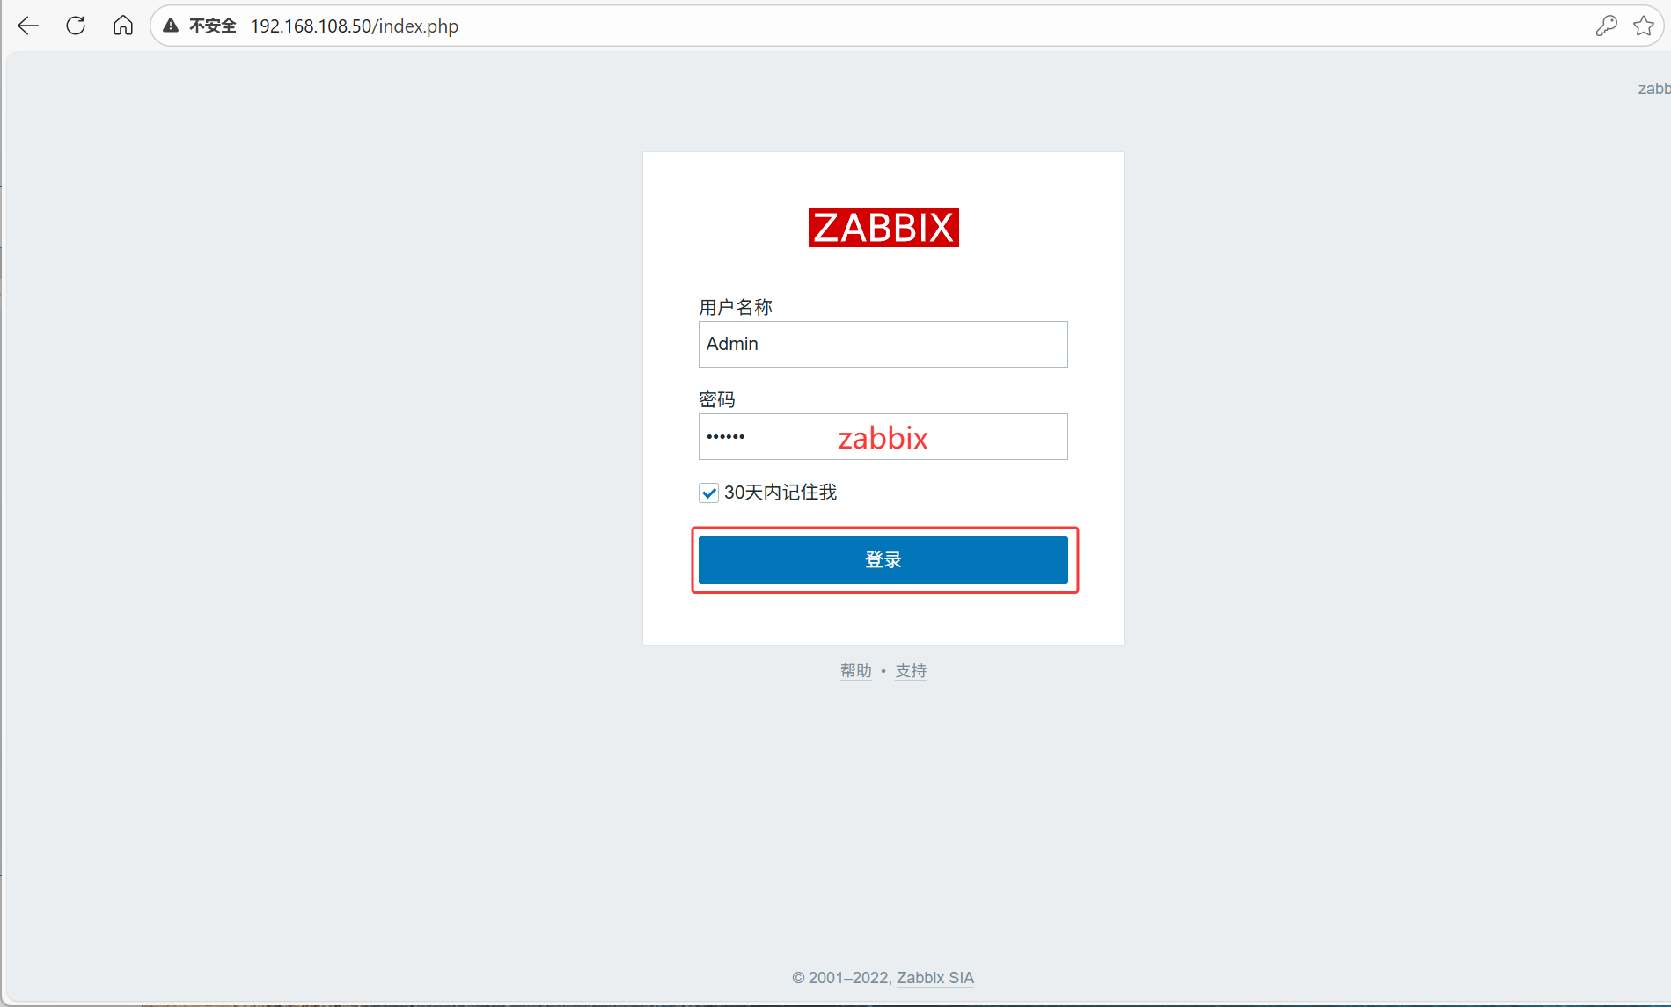Visit the Zabbix SIA footer link

point(935,978)
